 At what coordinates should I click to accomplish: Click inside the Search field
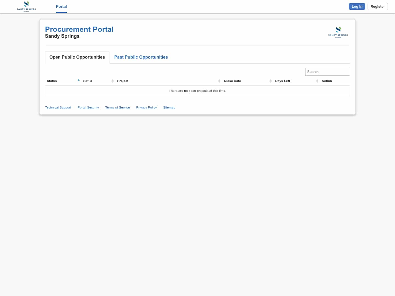tap(328, 72)
